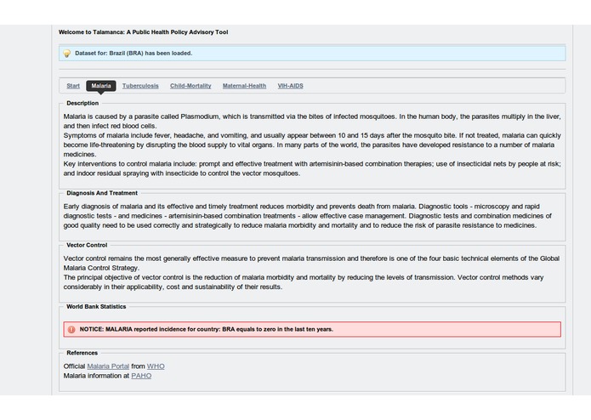Image resolution: width=591 pixels, height=420 pixels.
Task: Click the 'Malaria information at' text
Action: click(96, 376)
